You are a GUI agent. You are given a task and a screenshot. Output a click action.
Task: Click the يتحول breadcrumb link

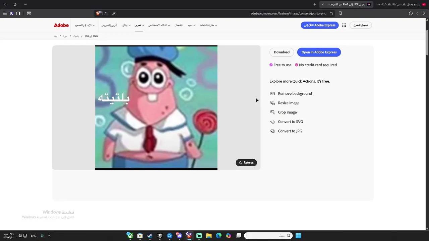[76, 36]
